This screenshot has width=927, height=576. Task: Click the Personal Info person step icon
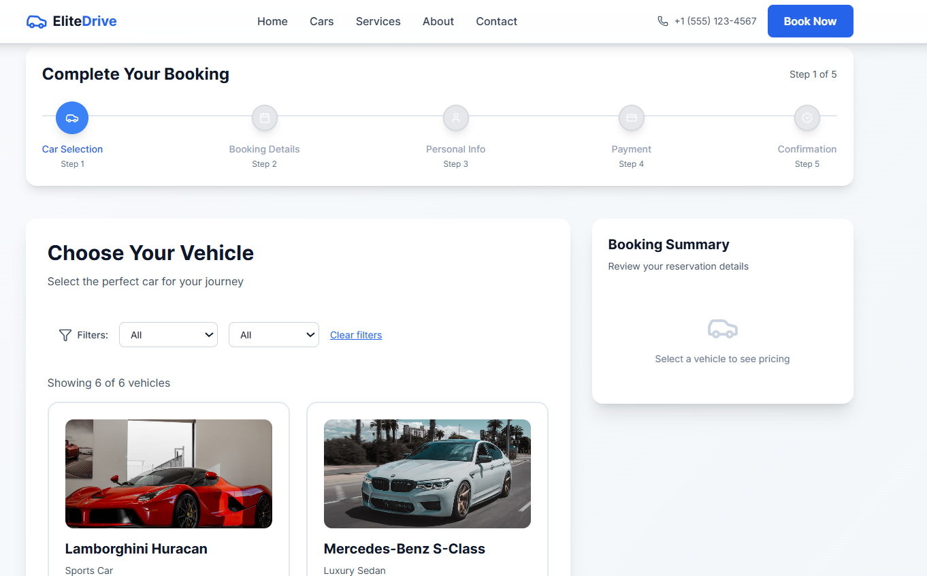(x=456, y=118)
